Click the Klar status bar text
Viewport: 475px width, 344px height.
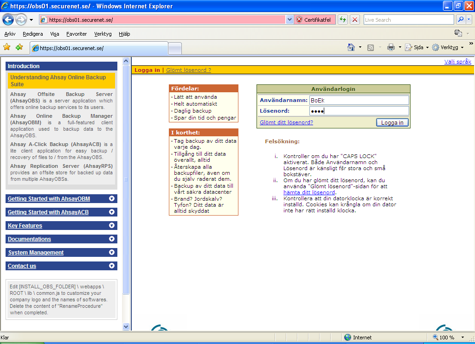point(5,338)
